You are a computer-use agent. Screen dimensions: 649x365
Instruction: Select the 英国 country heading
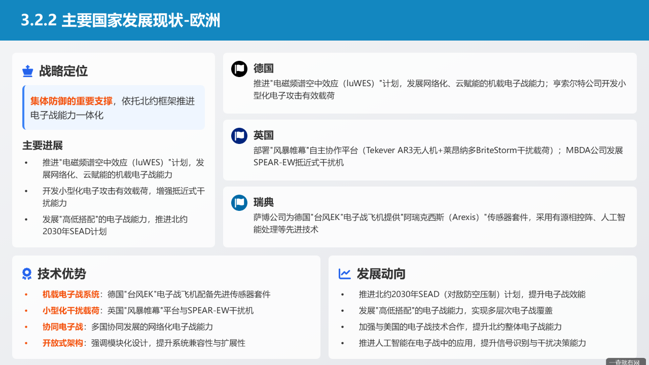[264, 135]
